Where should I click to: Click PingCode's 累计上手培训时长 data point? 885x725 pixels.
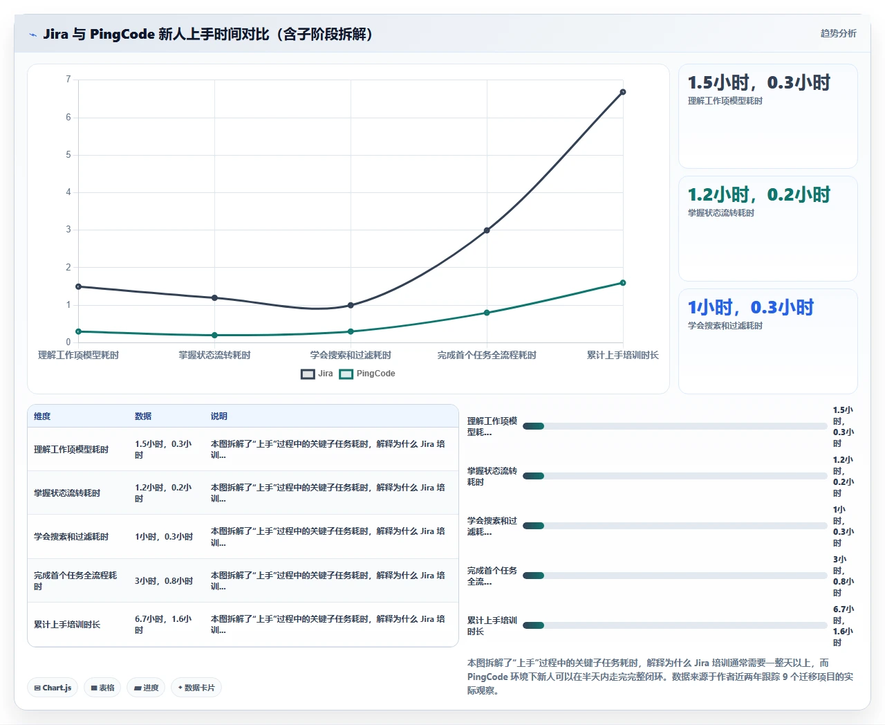coord(623,283)
